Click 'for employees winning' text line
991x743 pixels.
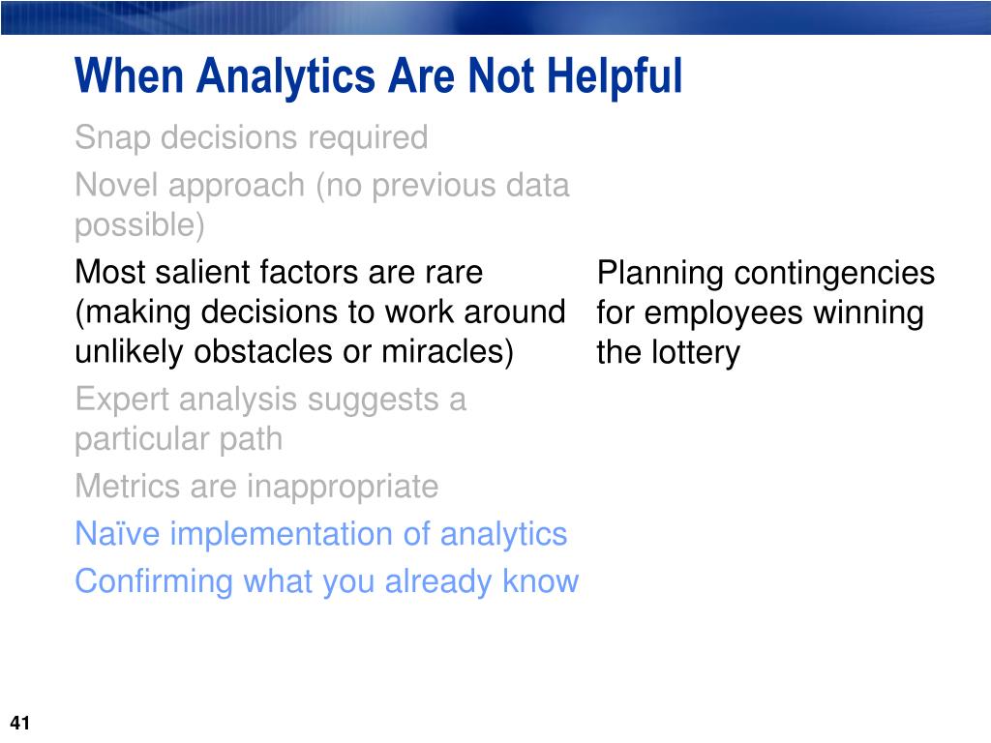[761, 313]
